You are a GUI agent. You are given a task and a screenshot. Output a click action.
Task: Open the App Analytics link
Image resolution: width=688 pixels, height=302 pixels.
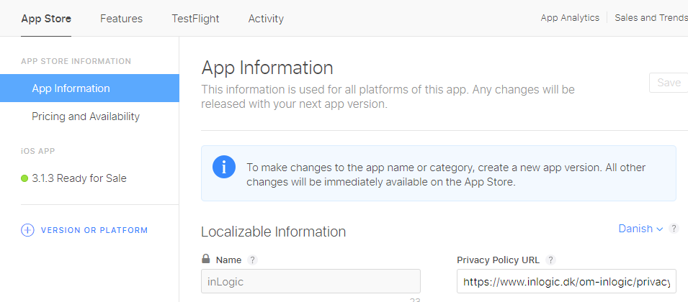[570, 18]
